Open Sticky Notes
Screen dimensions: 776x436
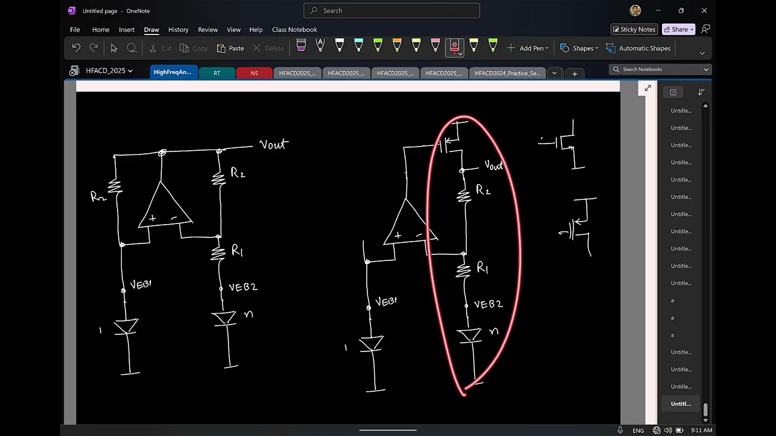(x=634, y=29)
